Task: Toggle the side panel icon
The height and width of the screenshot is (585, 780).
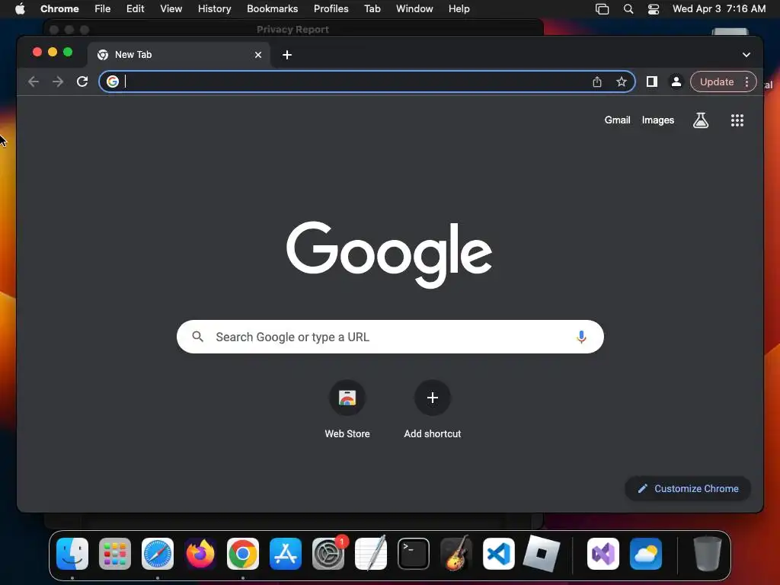Action: (x=652, y=82)
